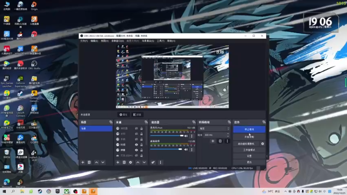Viewport: 347px width, 195px height.
Task: Hide the 弹幕 source via its eye icon
Action: [x=136, y=150]
